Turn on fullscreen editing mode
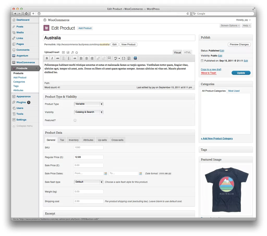This screenshot has height=236, width=267. pos(124,58)
